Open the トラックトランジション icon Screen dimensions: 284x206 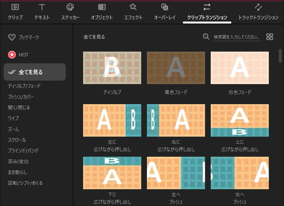pyautogui.click(x=258, y=7)
